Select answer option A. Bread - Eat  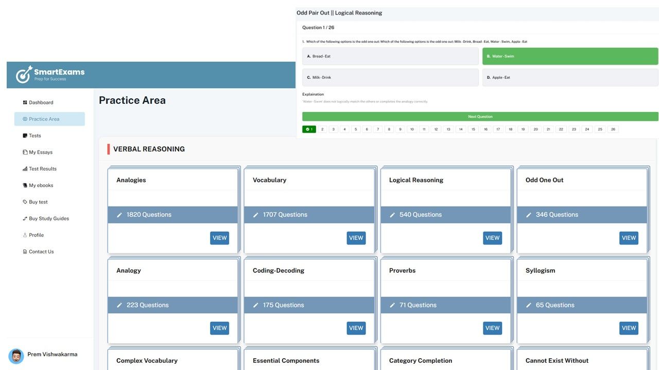point(390,57)
